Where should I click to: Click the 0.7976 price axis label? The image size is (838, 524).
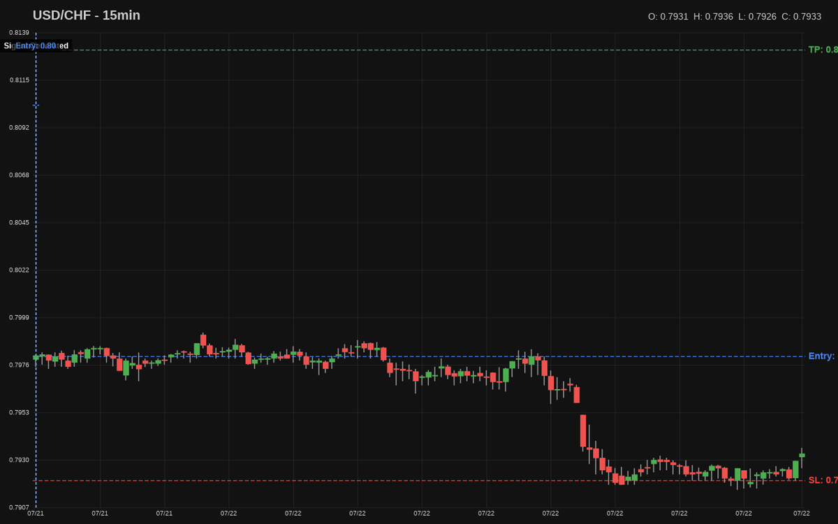[19, 365]
